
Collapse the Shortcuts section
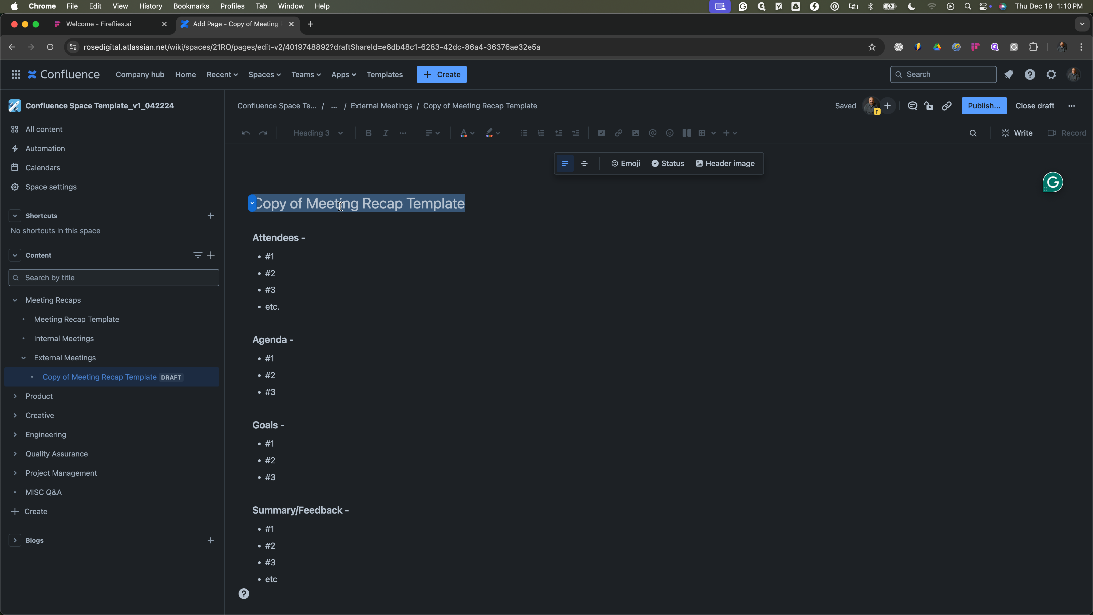(15, 216)
